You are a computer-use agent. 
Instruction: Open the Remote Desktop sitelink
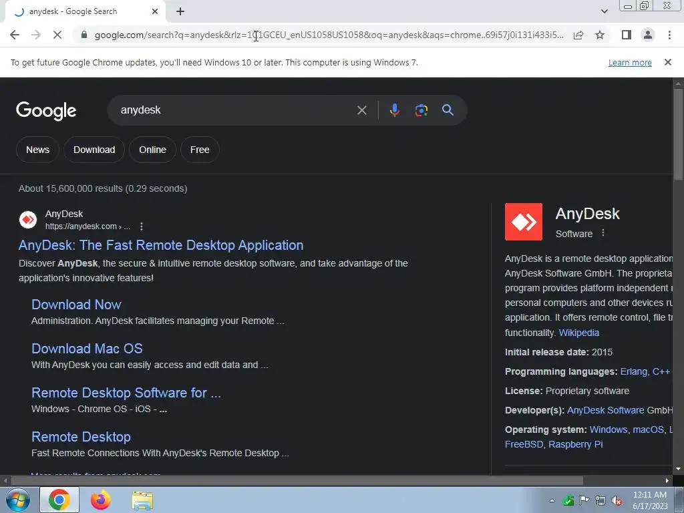click(81, 437)
